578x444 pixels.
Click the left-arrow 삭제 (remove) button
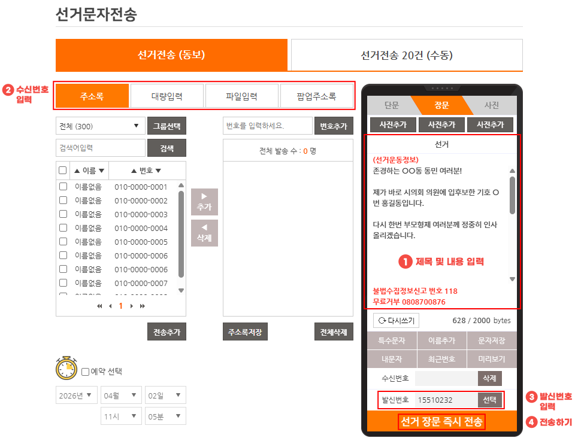click(204, 233)
